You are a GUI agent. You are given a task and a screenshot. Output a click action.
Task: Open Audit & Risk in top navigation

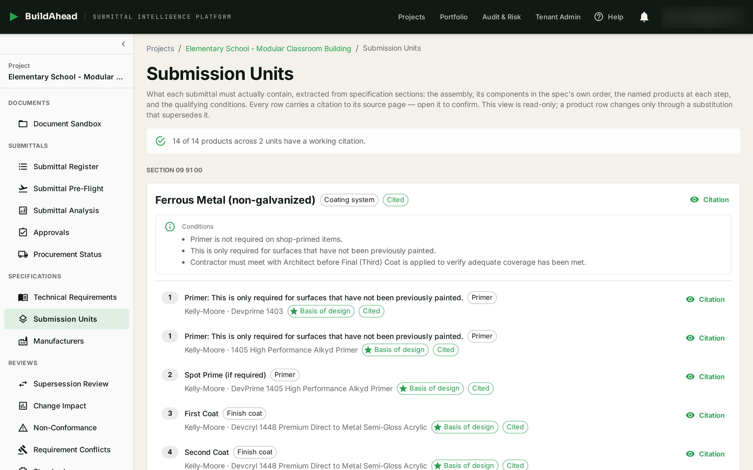pos(501,17)
